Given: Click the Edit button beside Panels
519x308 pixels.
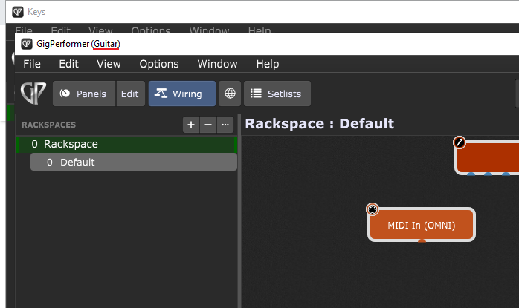Looking at the screenshot, I should pyautogui.click(x=130, y=94).
